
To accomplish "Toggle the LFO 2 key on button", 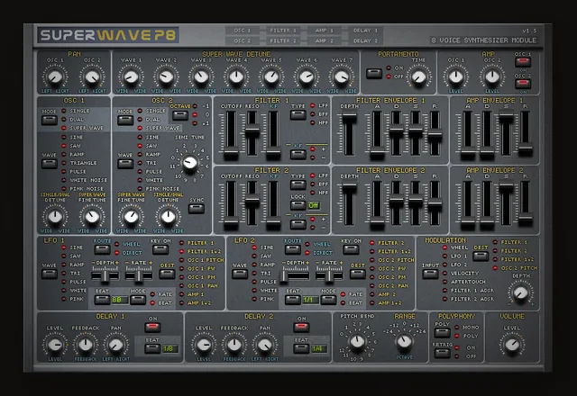I will pos(351,250).
